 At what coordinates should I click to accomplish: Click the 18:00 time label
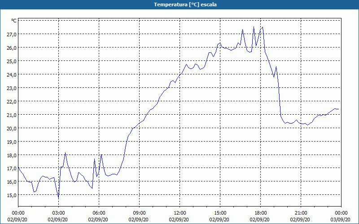click(261, 213)
